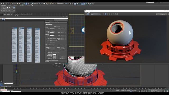Pick the Sub-Surface Transmittance color swatch
This screenshot has width=169, height=95.
(54, 54)
